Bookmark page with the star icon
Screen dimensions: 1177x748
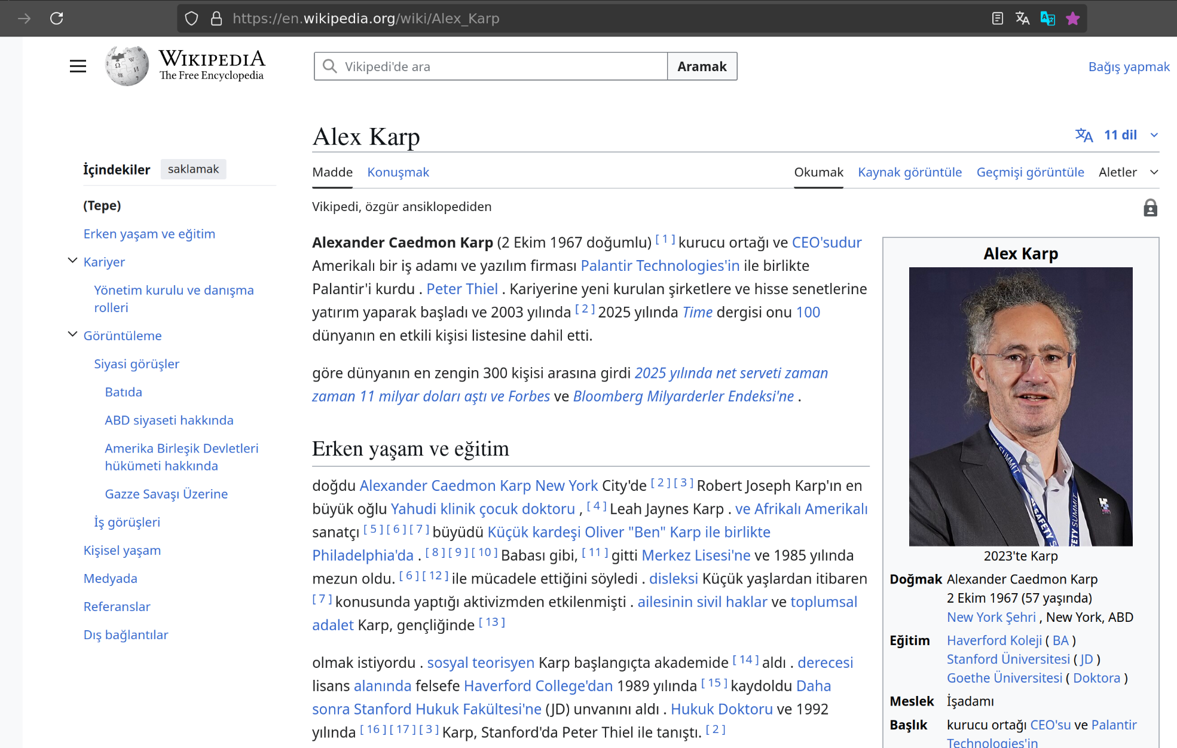[1073, 19]
